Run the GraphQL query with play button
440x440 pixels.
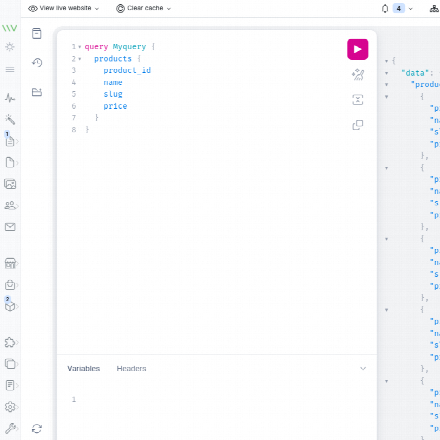click(x=357, y=49)
